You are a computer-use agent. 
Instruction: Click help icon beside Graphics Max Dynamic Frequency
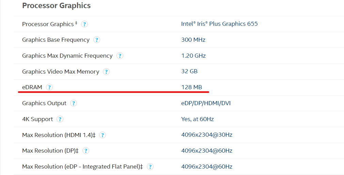coord(120,56)
